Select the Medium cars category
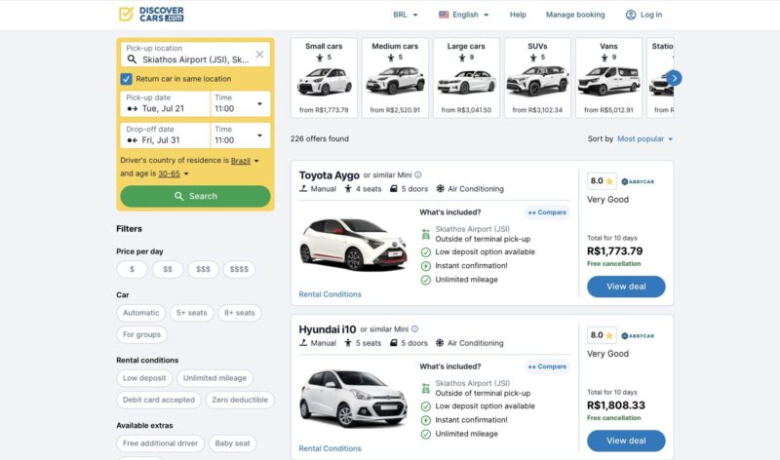780x460 pixels. [x=395, y=78]
